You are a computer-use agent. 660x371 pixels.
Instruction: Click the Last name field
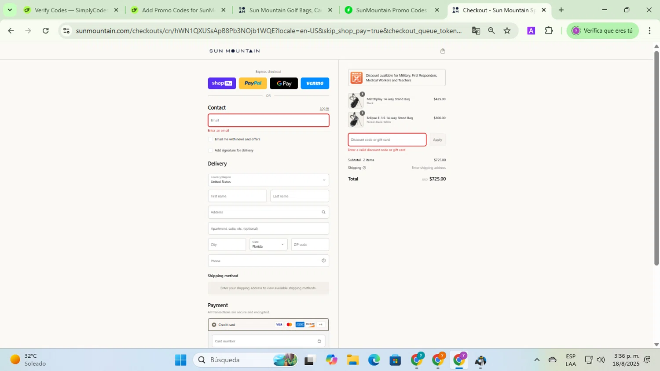[x=300, y=196]
